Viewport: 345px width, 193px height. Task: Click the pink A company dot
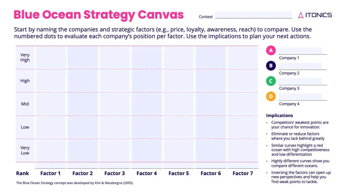pos(271,50)
